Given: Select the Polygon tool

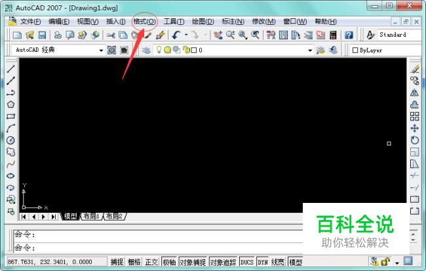Looking at the screenshot, I should coord(10,105).
